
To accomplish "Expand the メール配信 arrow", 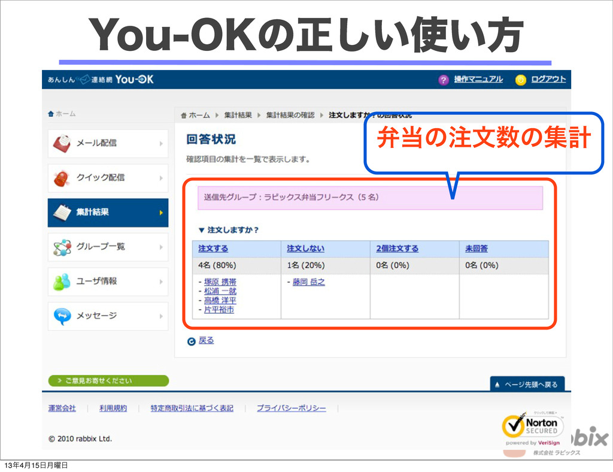I will click(160, 144).
